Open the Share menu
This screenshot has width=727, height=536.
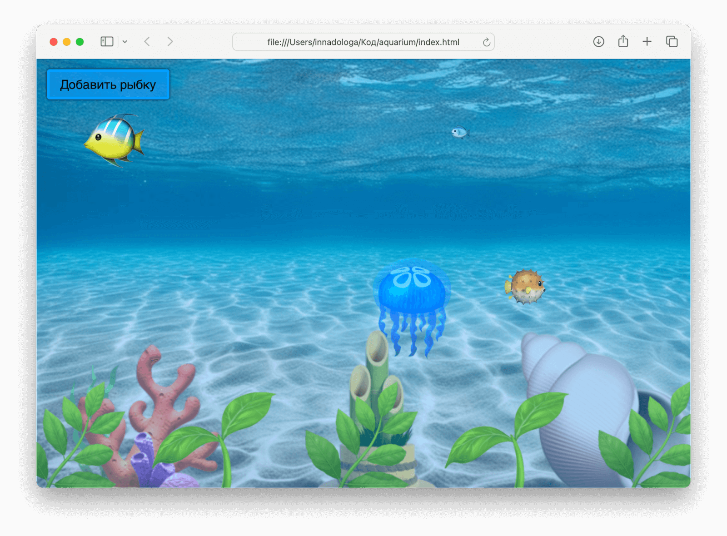pyautogui.click(x=623, y=42)
